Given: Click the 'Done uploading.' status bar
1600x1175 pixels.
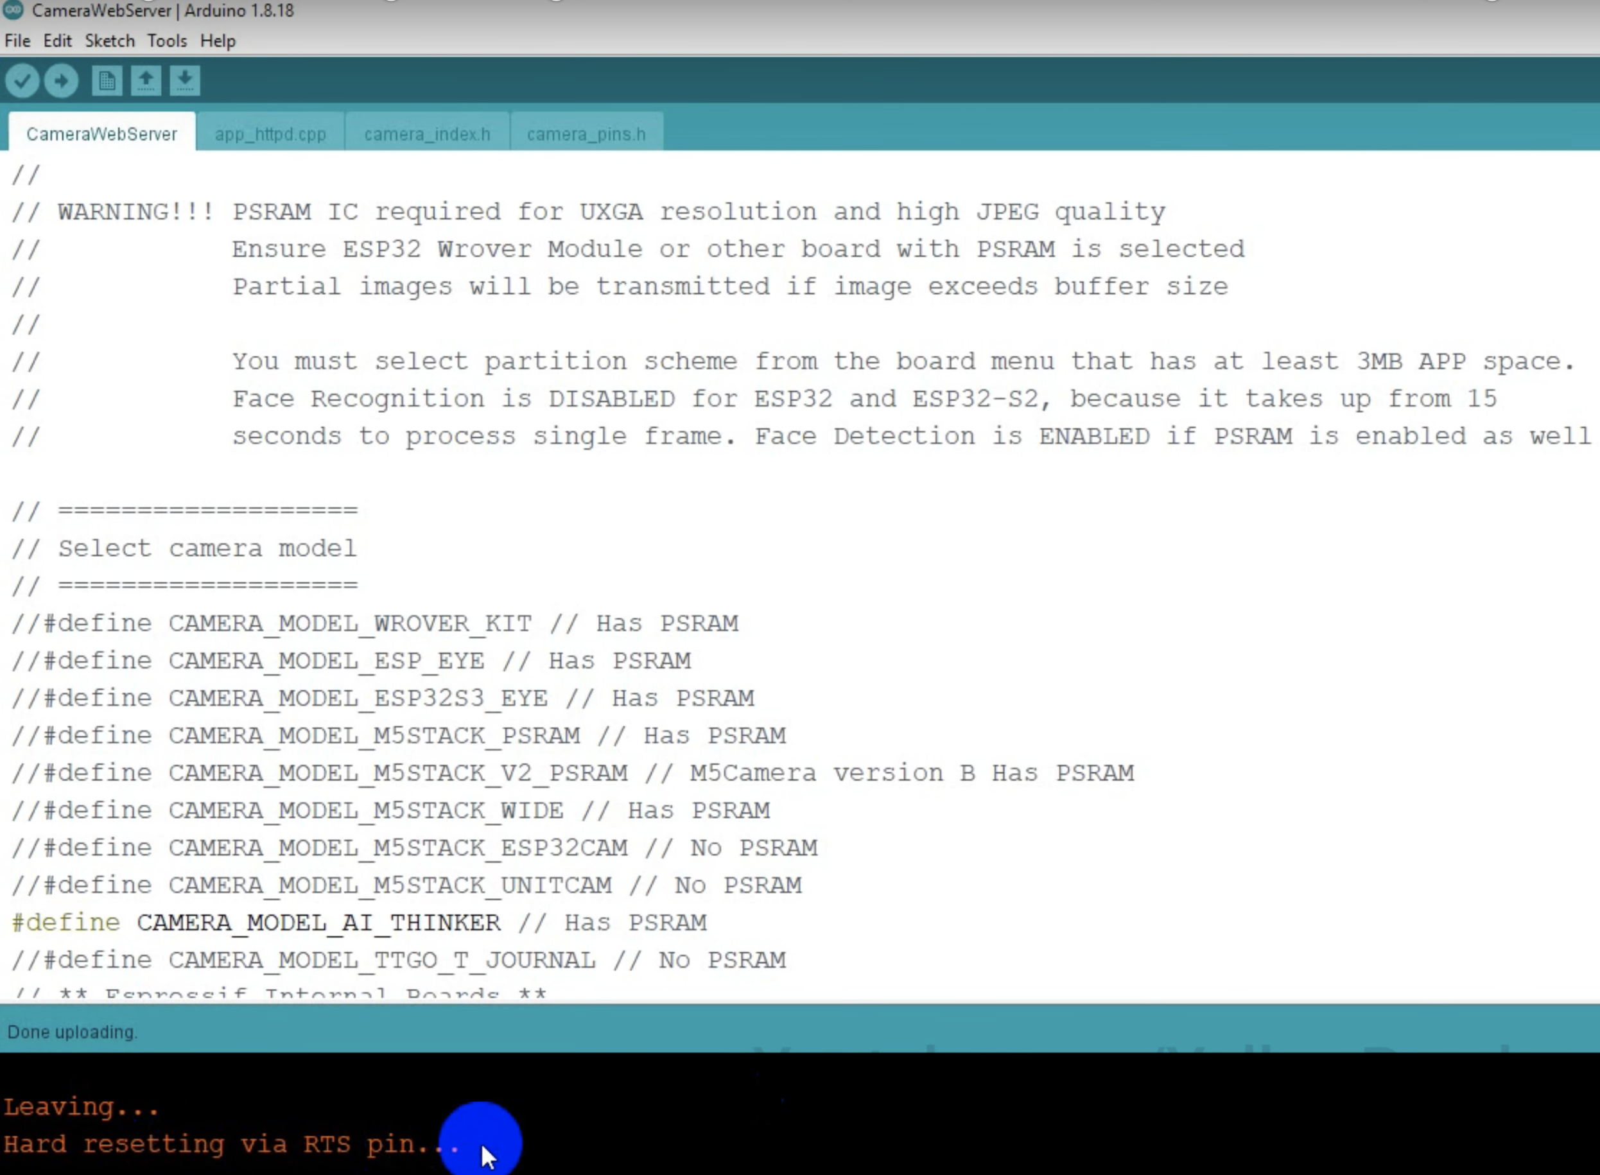Looking at the screenshot, I should (x=73, y=1032).
